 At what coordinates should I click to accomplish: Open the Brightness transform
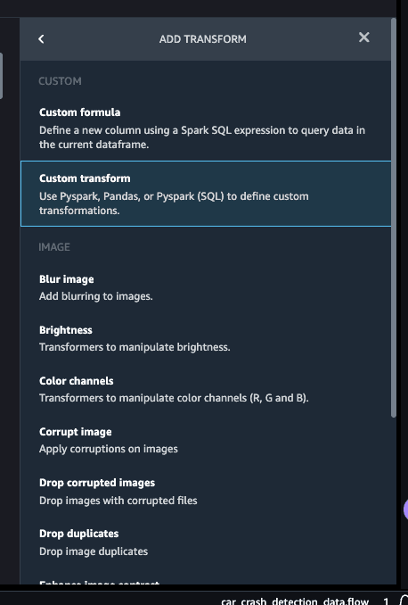tap(206, 338)
